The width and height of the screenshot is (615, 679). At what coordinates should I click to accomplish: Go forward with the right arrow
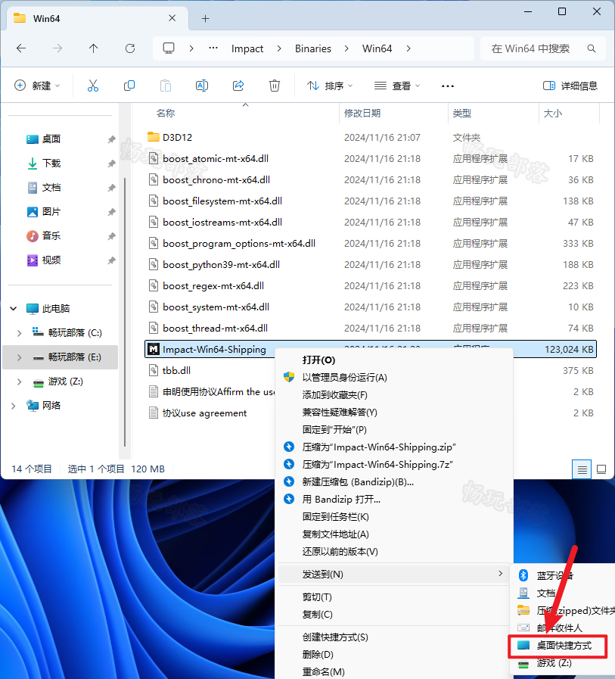point(57,48)
